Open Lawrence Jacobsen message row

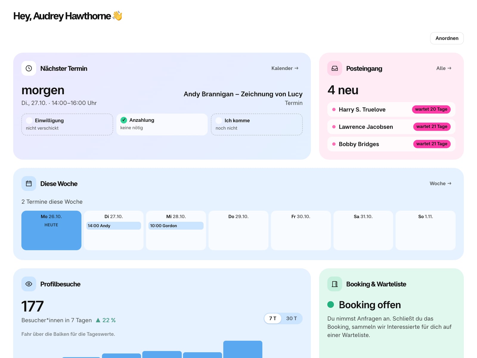coord(391,127)
